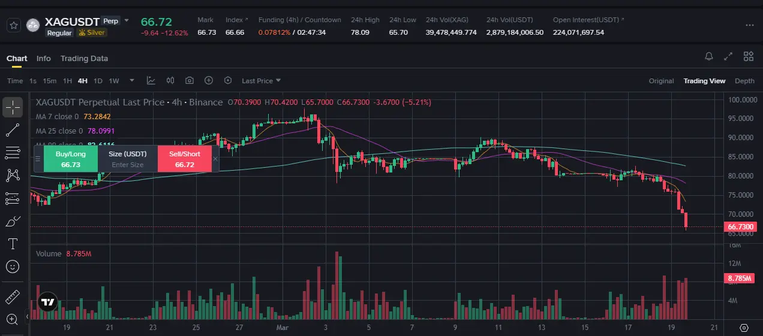Open the more options ellipsis menu
The width and height of the screenshot is (763, 336).
coord(749,26)
